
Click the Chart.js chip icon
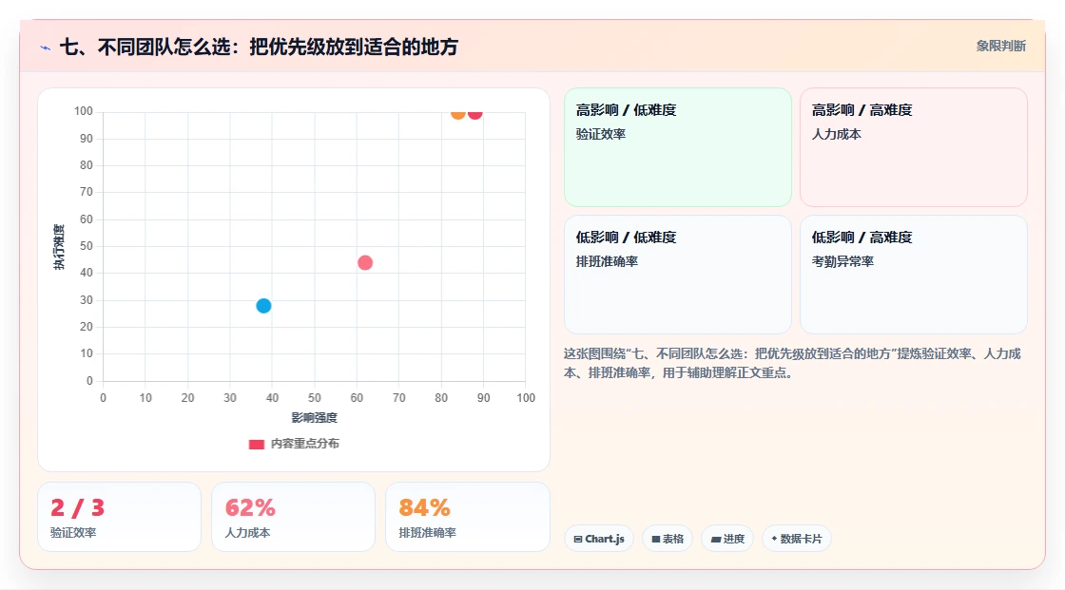pos(578,539)
